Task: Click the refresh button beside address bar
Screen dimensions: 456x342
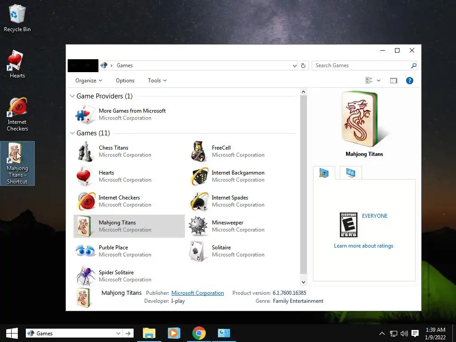Action: pos(303,65)
